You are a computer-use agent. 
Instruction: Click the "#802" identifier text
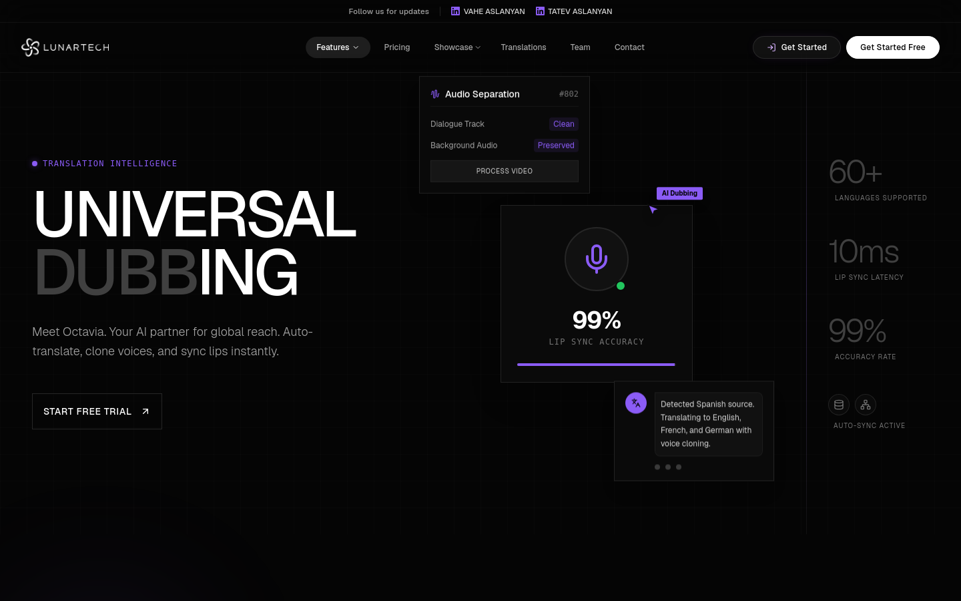pyautogui.click(x=569, y=94)
